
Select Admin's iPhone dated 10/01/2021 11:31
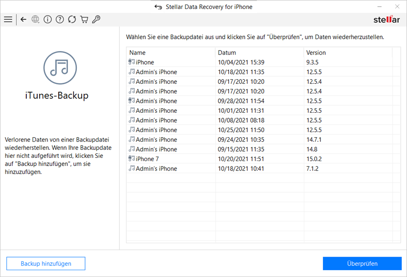pyautogui.click(x=156, y=111)
